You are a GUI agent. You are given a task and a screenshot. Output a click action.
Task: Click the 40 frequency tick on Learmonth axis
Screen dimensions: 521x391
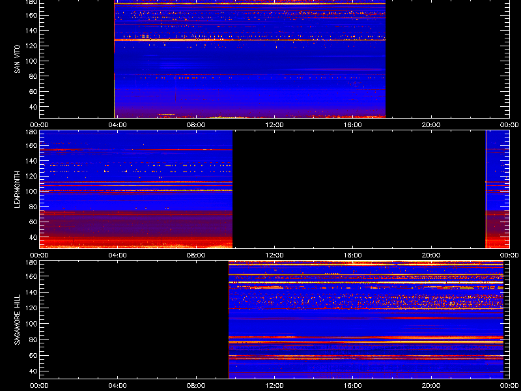(33, 237)
